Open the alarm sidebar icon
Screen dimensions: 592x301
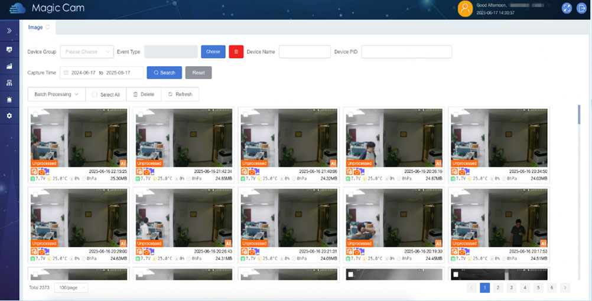9,99
